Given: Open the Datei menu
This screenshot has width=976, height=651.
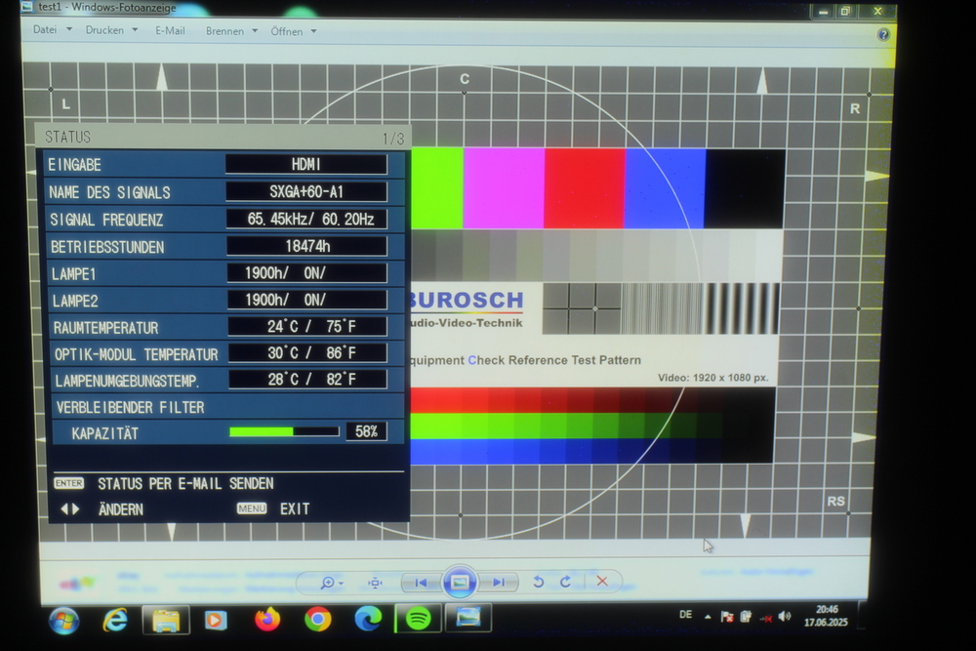Looking at the screenshot, I should point(45,29).
